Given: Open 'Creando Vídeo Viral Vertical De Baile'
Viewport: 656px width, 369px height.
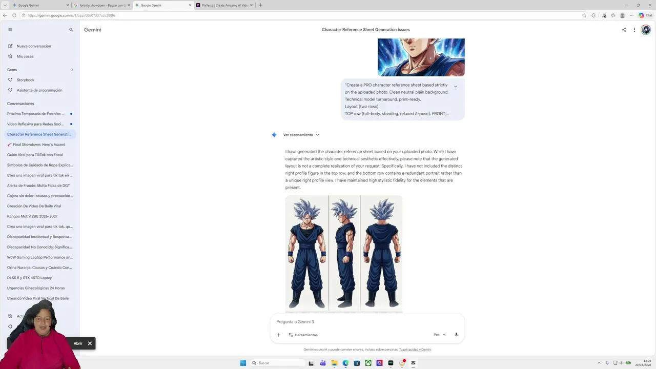Looking at the screenshot, I should pos(38,298).
